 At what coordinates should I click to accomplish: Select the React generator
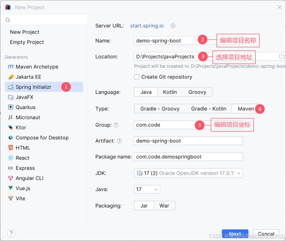coord(23,158)
